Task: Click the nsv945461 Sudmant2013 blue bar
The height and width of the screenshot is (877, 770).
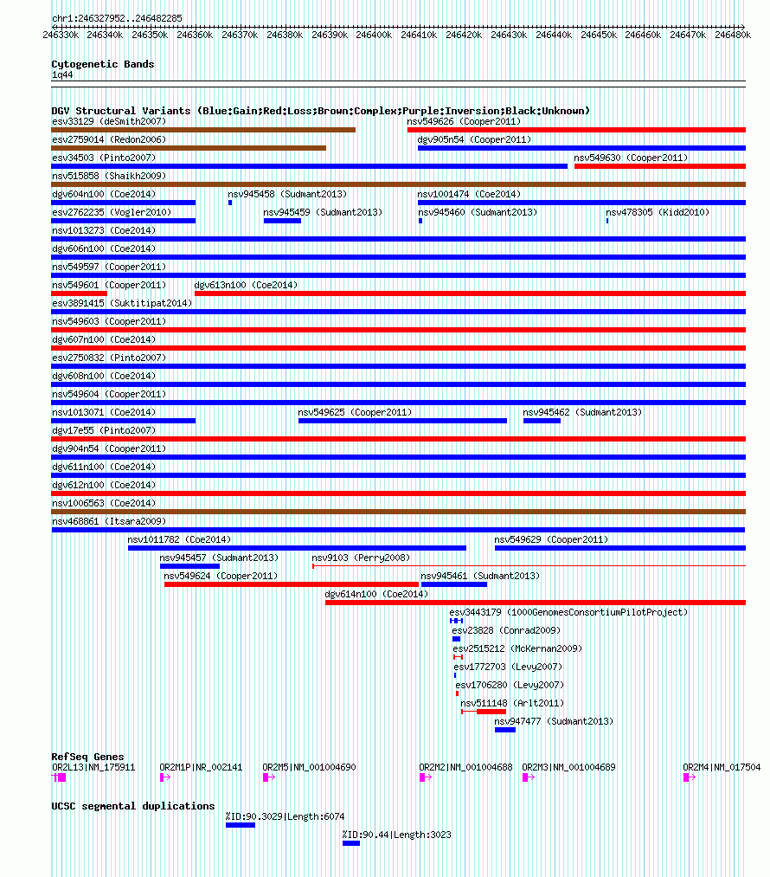Action: [454, 584]
